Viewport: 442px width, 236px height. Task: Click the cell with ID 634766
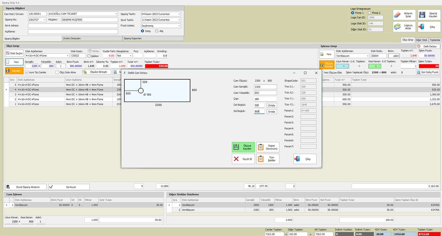(x=417, y=210)
